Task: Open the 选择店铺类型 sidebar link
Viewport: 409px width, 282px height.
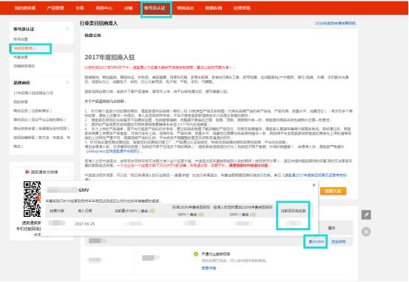Action: point(41,141)
